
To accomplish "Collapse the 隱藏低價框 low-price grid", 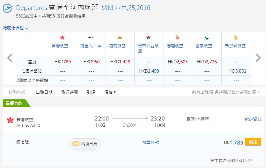I will click(15, 28).
